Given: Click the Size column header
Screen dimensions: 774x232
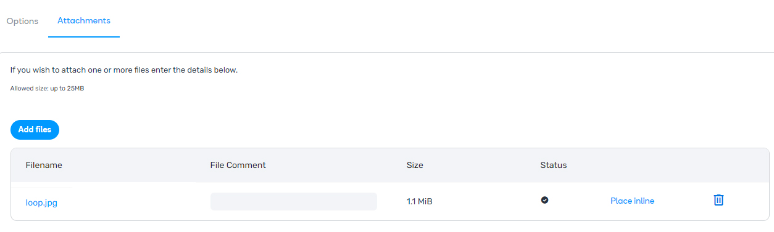Looking at the screenshot, I should 415,165.
